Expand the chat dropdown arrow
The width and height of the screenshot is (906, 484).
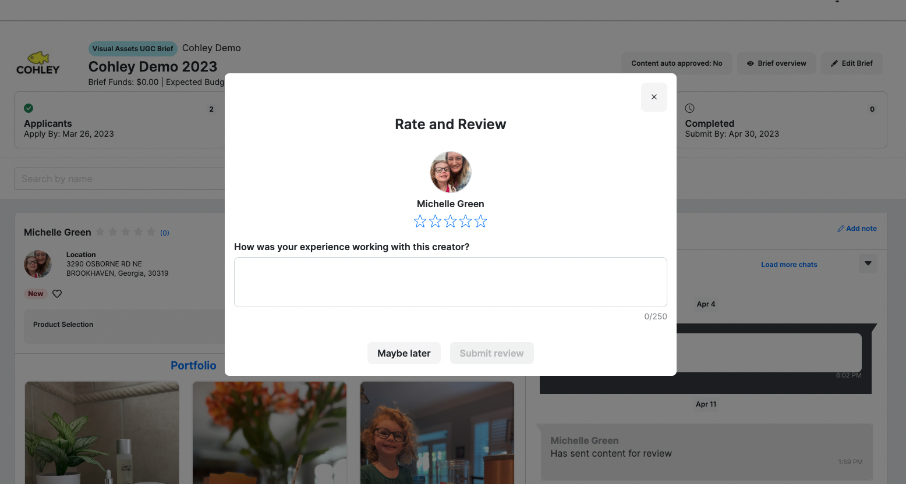pyautogui.click(x=868, y=264)
